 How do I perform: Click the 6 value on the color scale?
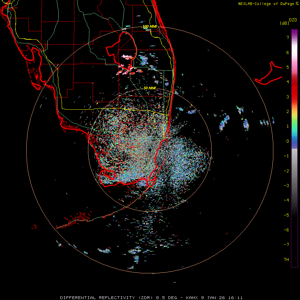(288, 52)
